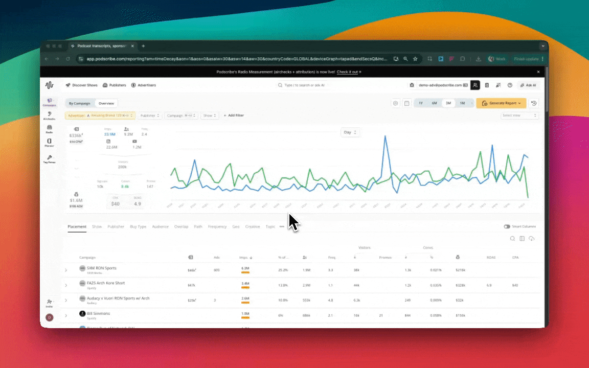Select the 1Y time range

421,103
